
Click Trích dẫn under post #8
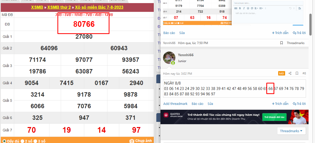point(280,104)
